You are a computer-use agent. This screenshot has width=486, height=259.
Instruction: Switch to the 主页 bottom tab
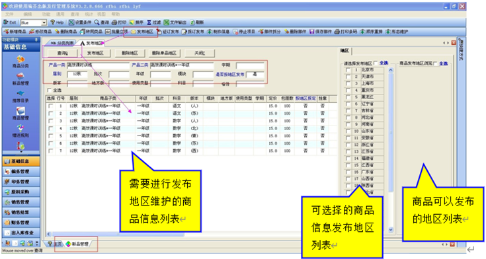(56, 244)
